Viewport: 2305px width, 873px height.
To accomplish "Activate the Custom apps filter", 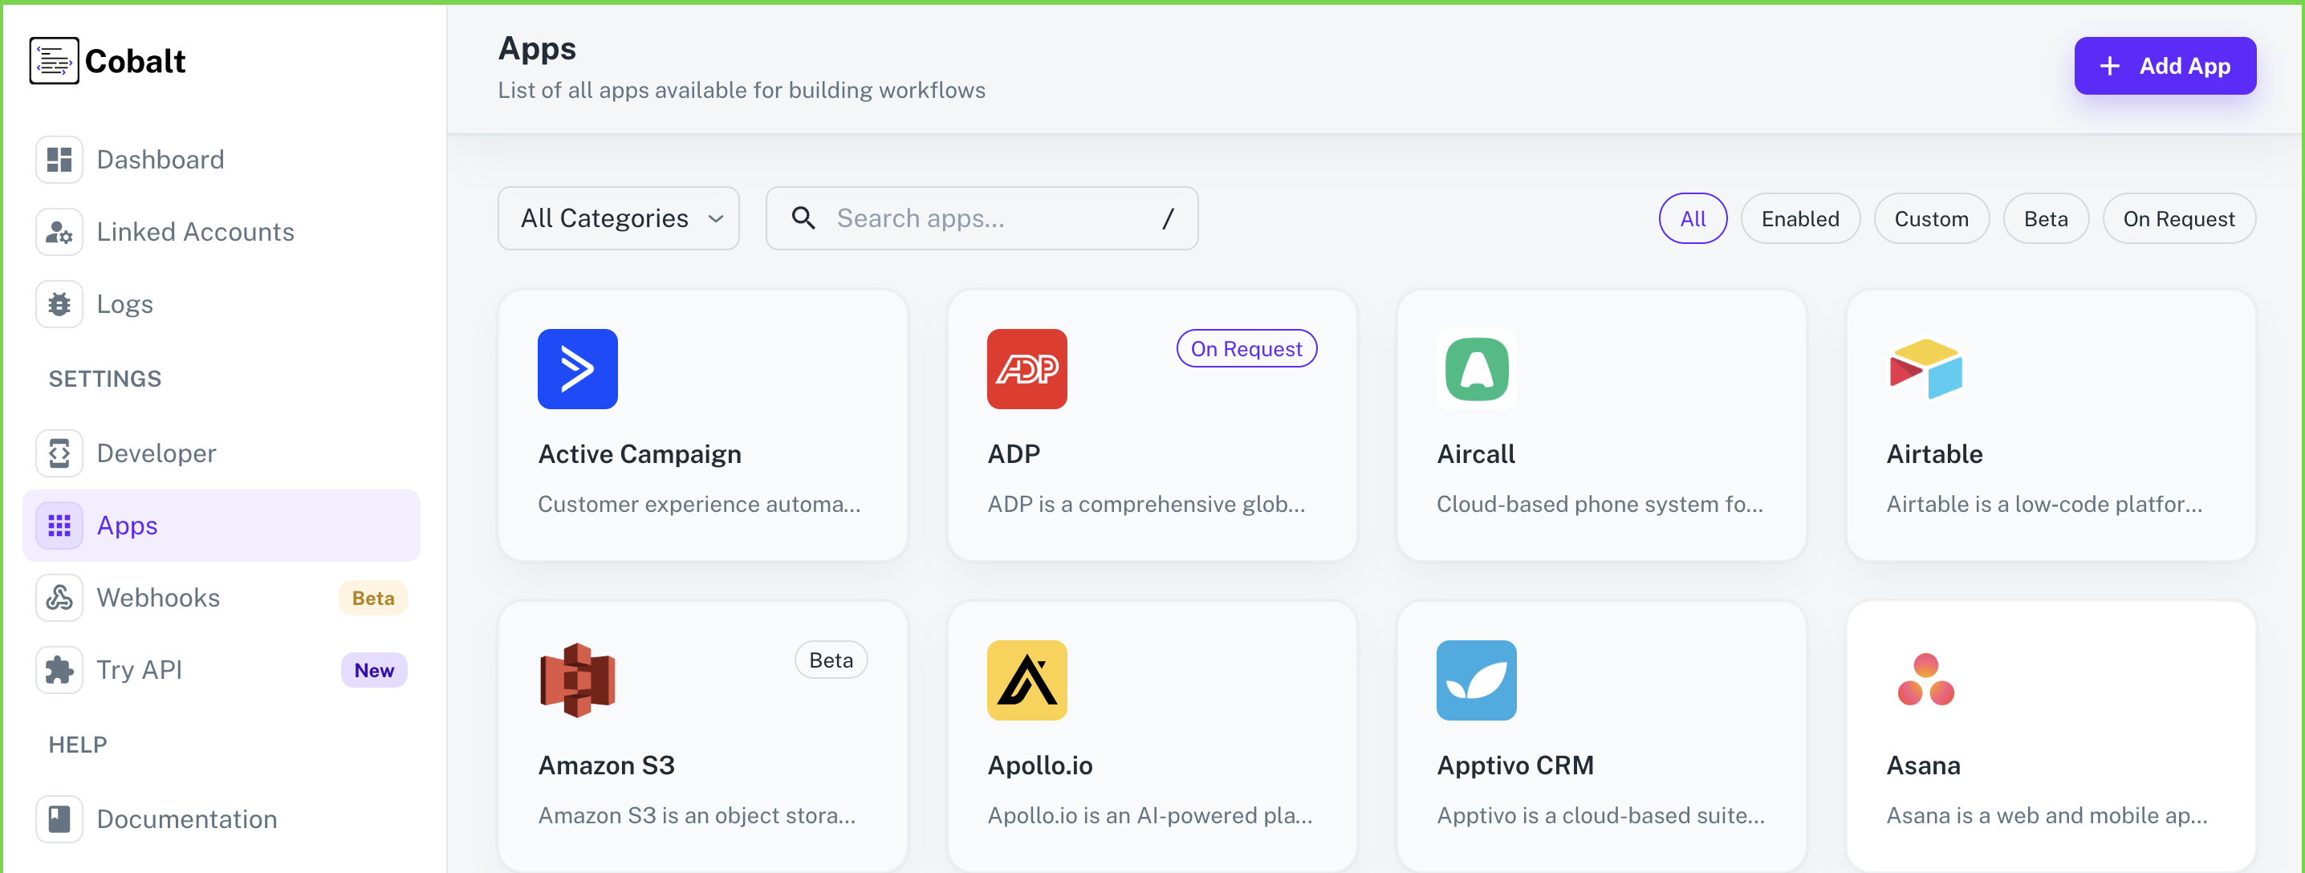I will click(1931, 217).
